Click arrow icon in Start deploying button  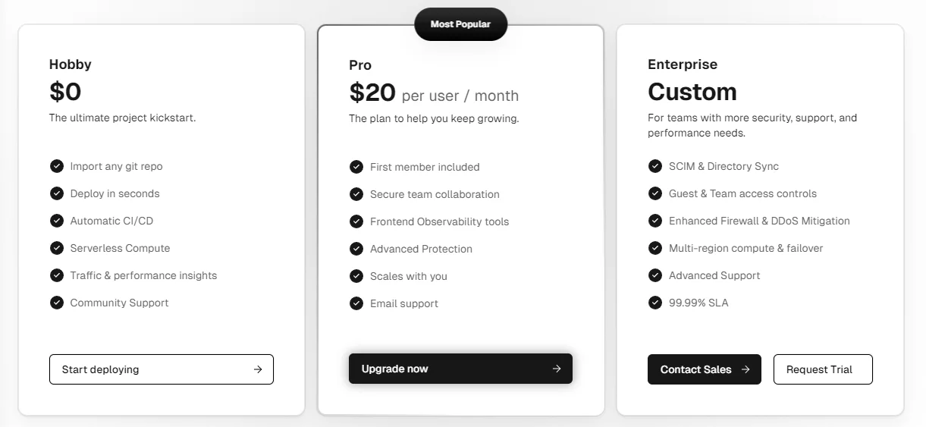pos(258,369)
